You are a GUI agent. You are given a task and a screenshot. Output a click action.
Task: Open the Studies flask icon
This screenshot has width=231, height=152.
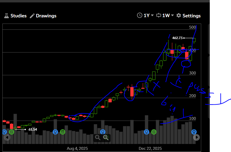(x=6, y=16)
